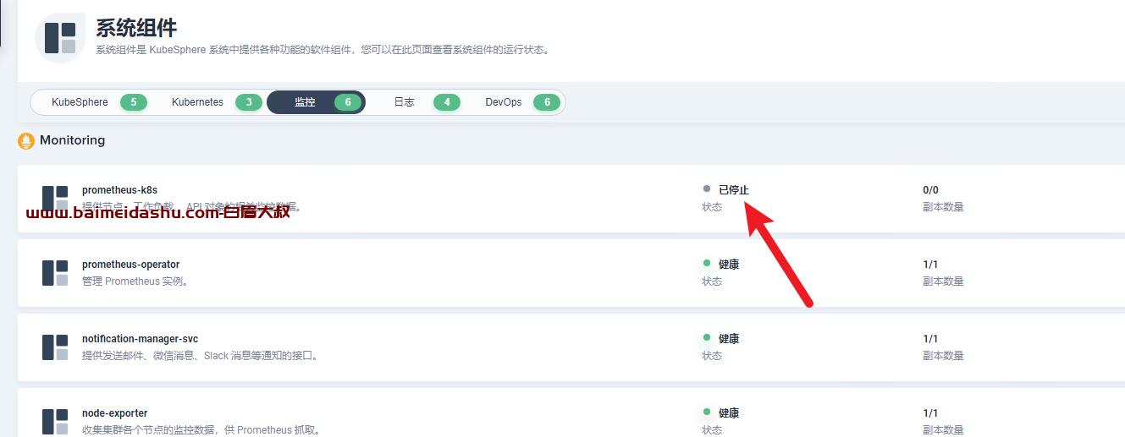Click the 已停止 status text
Screen dimensions: 1125x437
click(x=734, y=190)
